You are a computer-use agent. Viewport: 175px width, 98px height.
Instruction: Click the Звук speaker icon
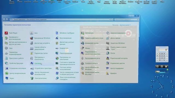click(x=6, y=48)
